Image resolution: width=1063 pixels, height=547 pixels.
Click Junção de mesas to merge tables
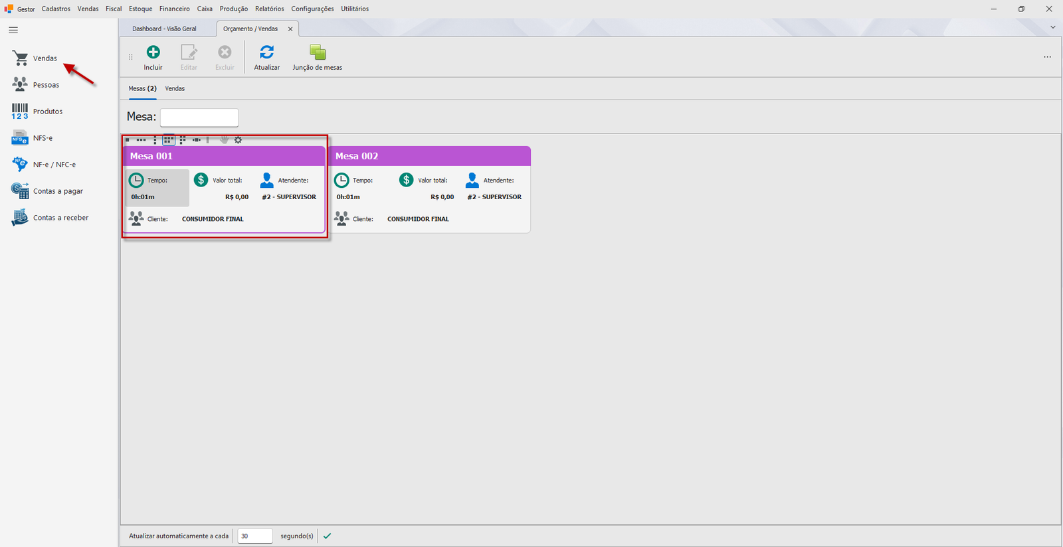coord(318,58)
